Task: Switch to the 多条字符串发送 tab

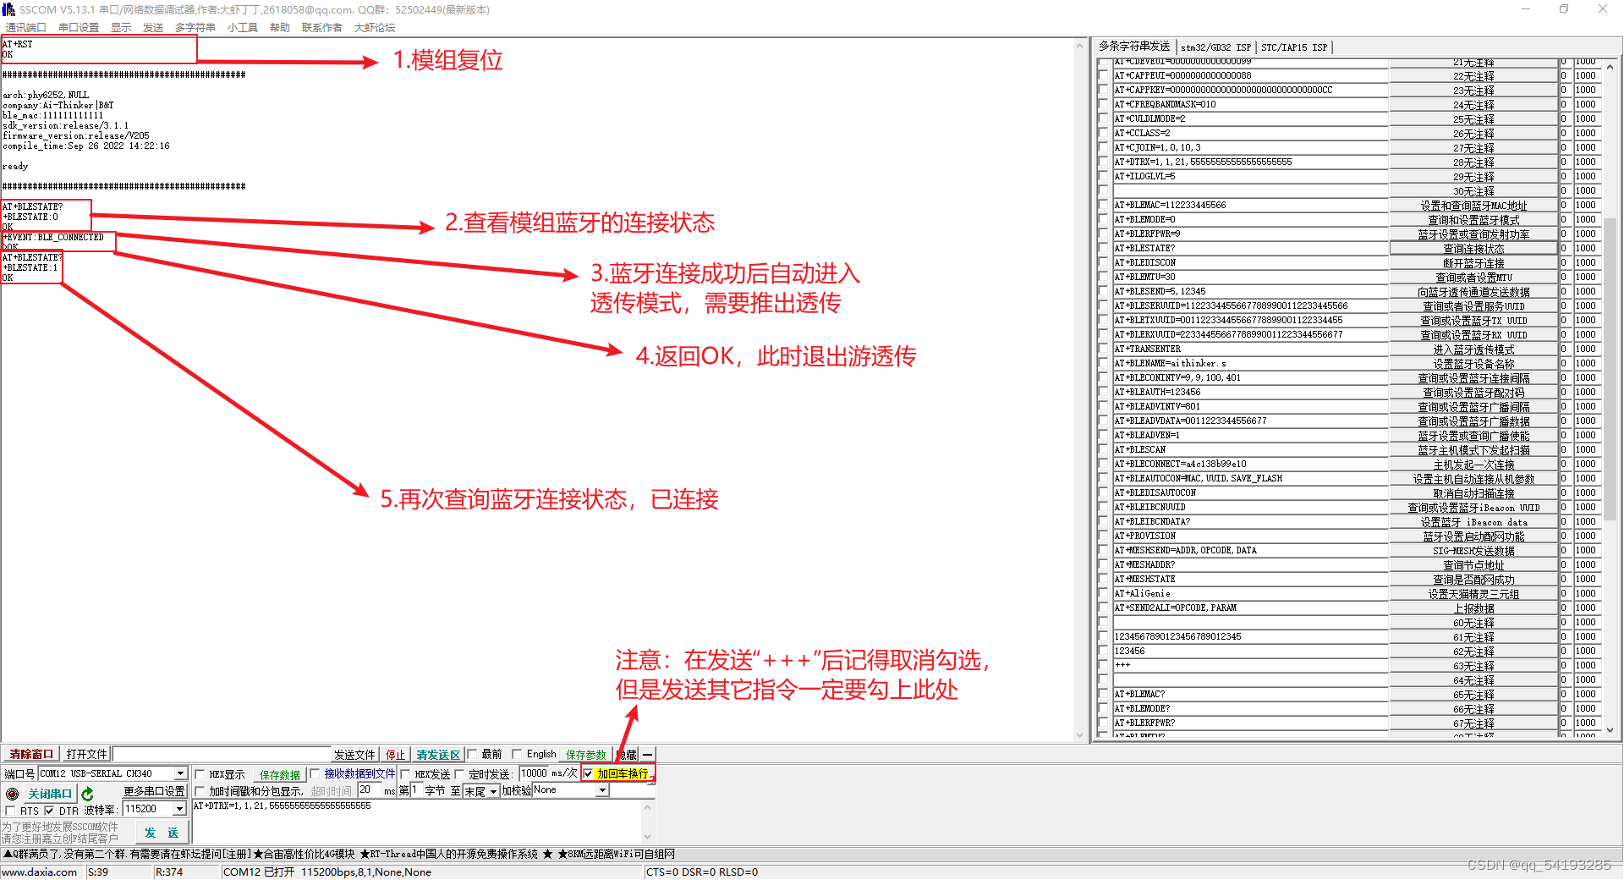Action: (1134, 46)
